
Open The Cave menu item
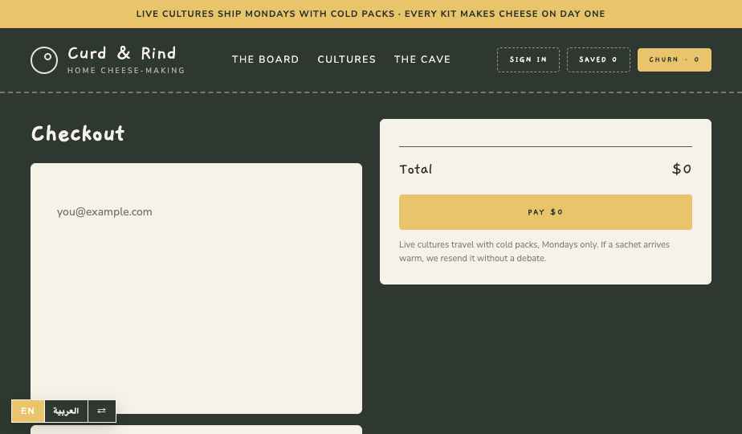coord(422,59)
